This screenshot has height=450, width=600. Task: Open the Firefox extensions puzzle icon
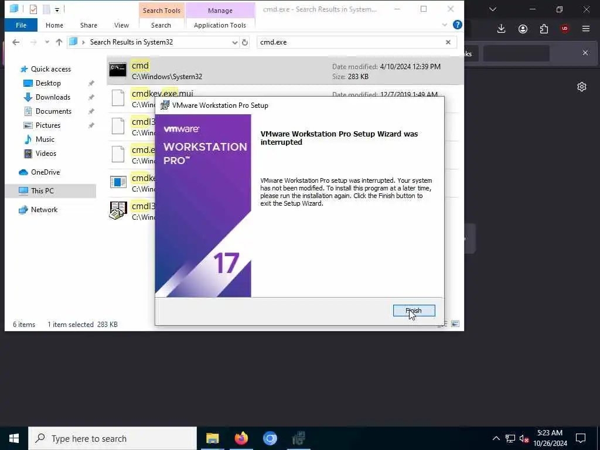[544, 29]
